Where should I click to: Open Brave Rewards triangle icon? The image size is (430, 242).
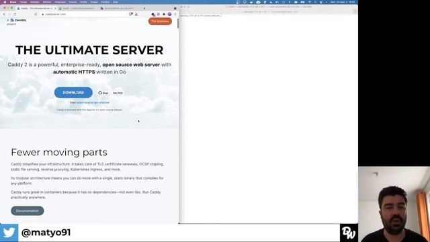tap(136, 14)
